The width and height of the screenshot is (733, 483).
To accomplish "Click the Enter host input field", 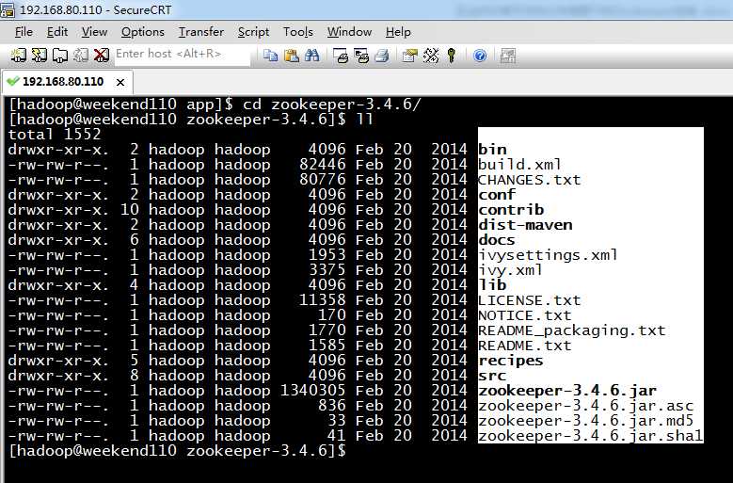I will (x=183, y=56).
